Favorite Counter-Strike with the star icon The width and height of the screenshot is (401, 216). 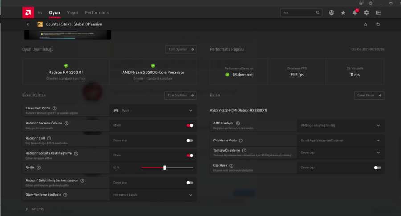(366, 24)
